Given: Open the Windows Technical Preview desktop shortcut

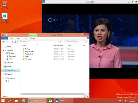Looking at the screenshot, I should point(4,18).
